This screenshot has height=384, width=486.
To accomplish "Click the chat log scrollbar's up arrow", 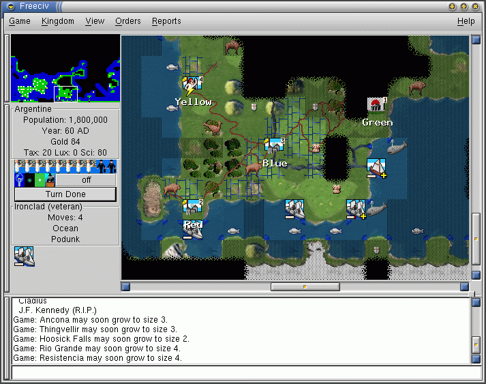I will [476, 302].
